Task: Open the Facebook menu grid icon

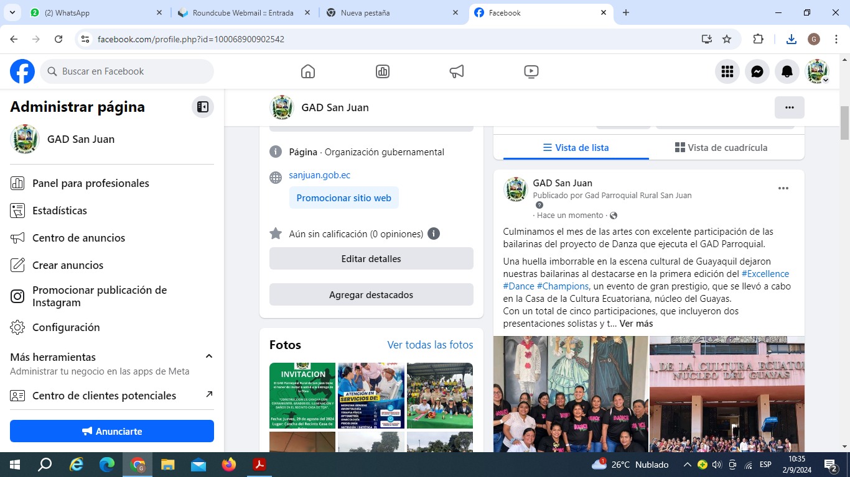Action: [727, 71]
